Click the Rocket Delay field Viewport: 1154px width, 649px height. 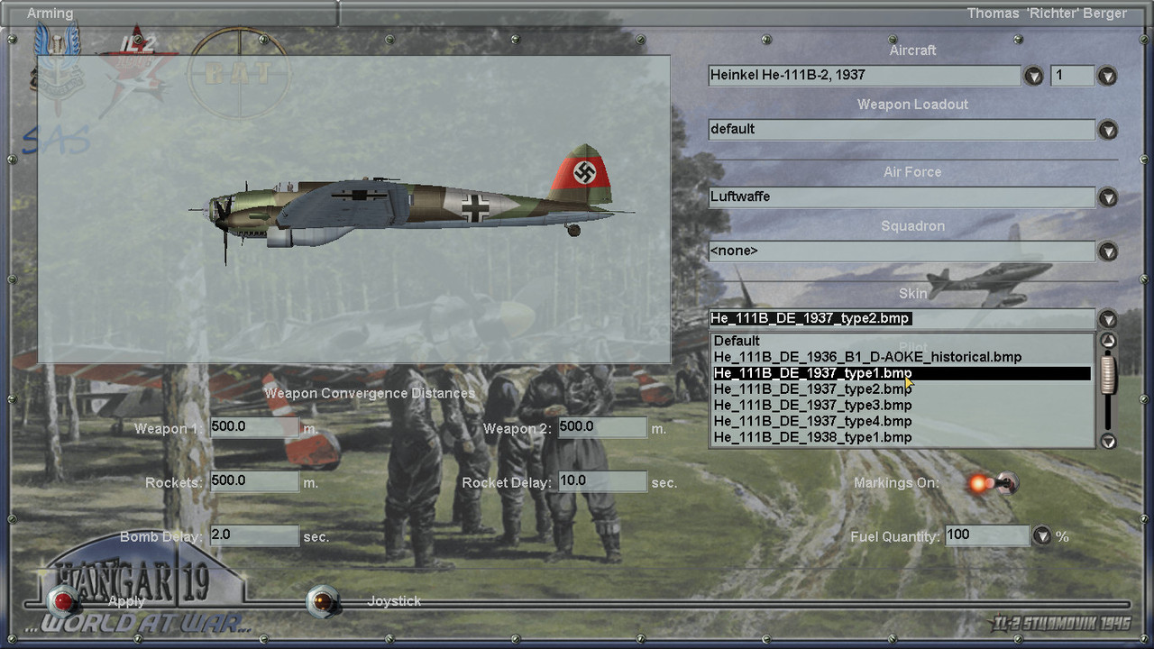[602, 481]
